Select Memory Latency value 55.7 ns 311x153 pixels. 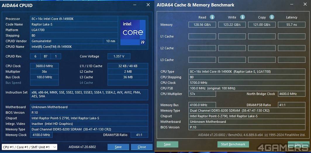tap(292, 25)
